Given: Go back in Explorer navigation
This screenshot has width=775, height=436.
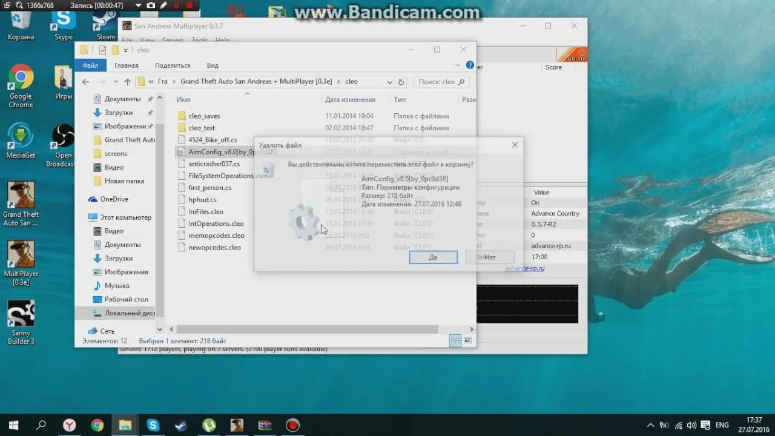Looking at the screenshot, I should pyautogui.click(x=85, y=82).
